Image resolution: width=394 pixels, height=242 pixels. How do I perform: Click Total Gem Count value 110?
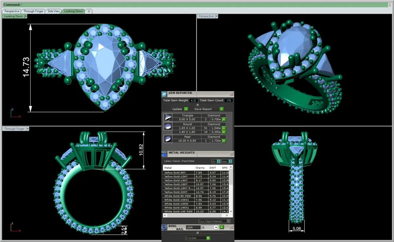(x=229, y=100)
